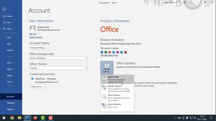This screenshot has height=121, width=216.
Task: Click the back arrow in the sidebar
Action: (4, 9)
